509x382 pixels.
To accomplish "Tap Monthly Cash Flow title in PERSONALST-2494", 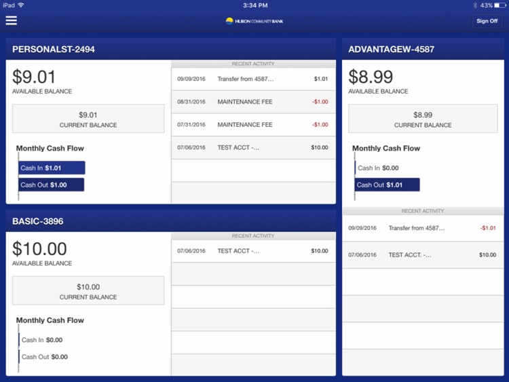I will (x=50, y=149).
